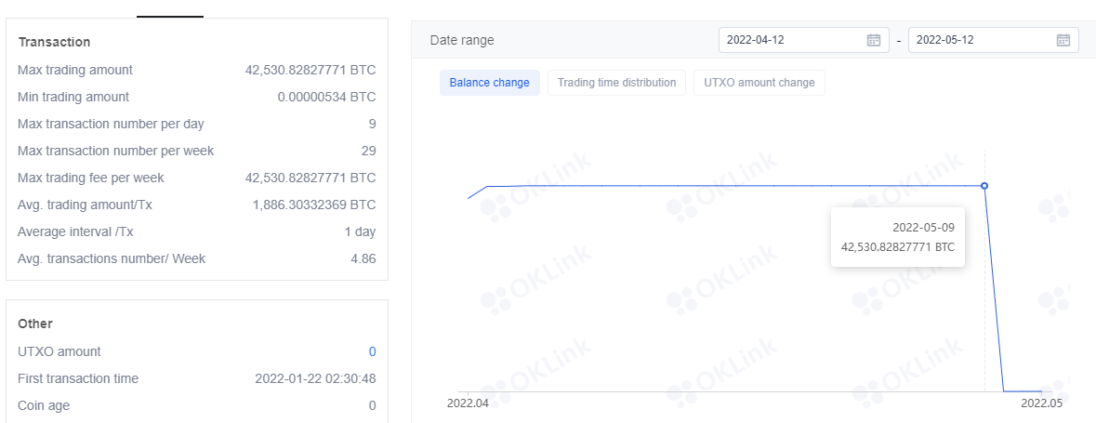Click the Transaction section heading
This screenshot has height=423, width=1096.
pyautogui.click(x=54, y=42)
